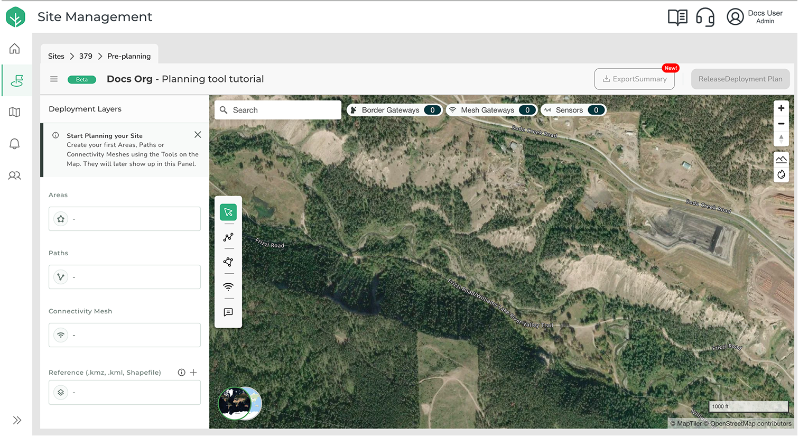This screenshot has width=799, height=436.
Task: Open the Pre-planning breadcrumb tab
Action: pyautogui.click(x=128, y=57)
